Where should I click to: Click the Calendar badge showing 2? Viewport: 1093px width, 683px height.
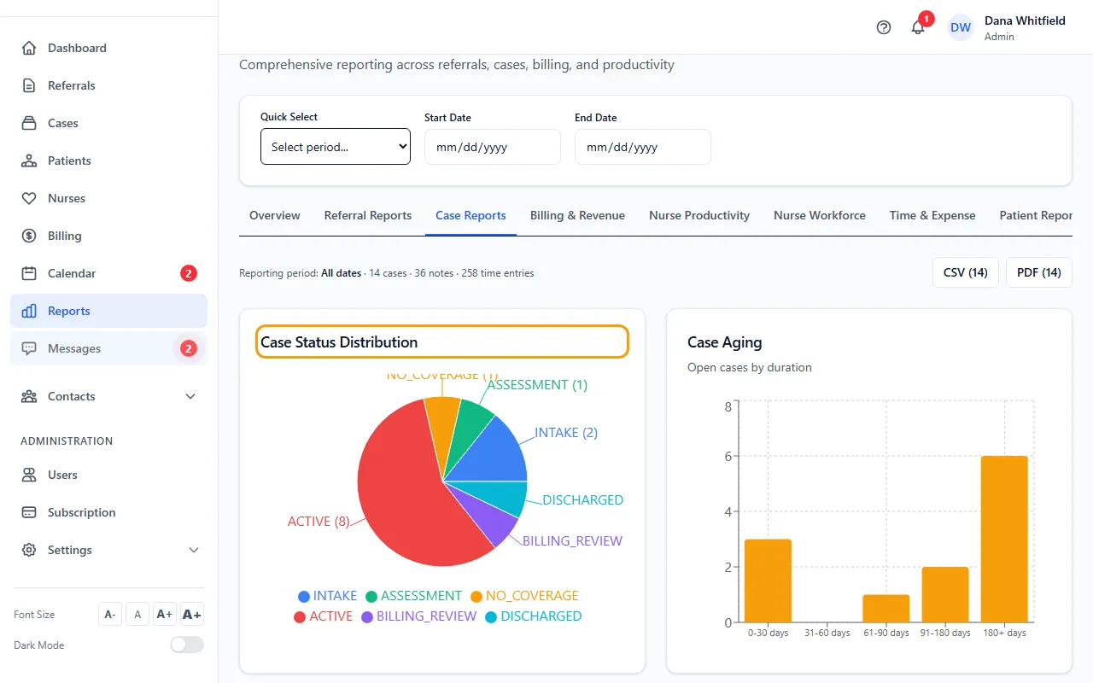[x=189, y=273]
